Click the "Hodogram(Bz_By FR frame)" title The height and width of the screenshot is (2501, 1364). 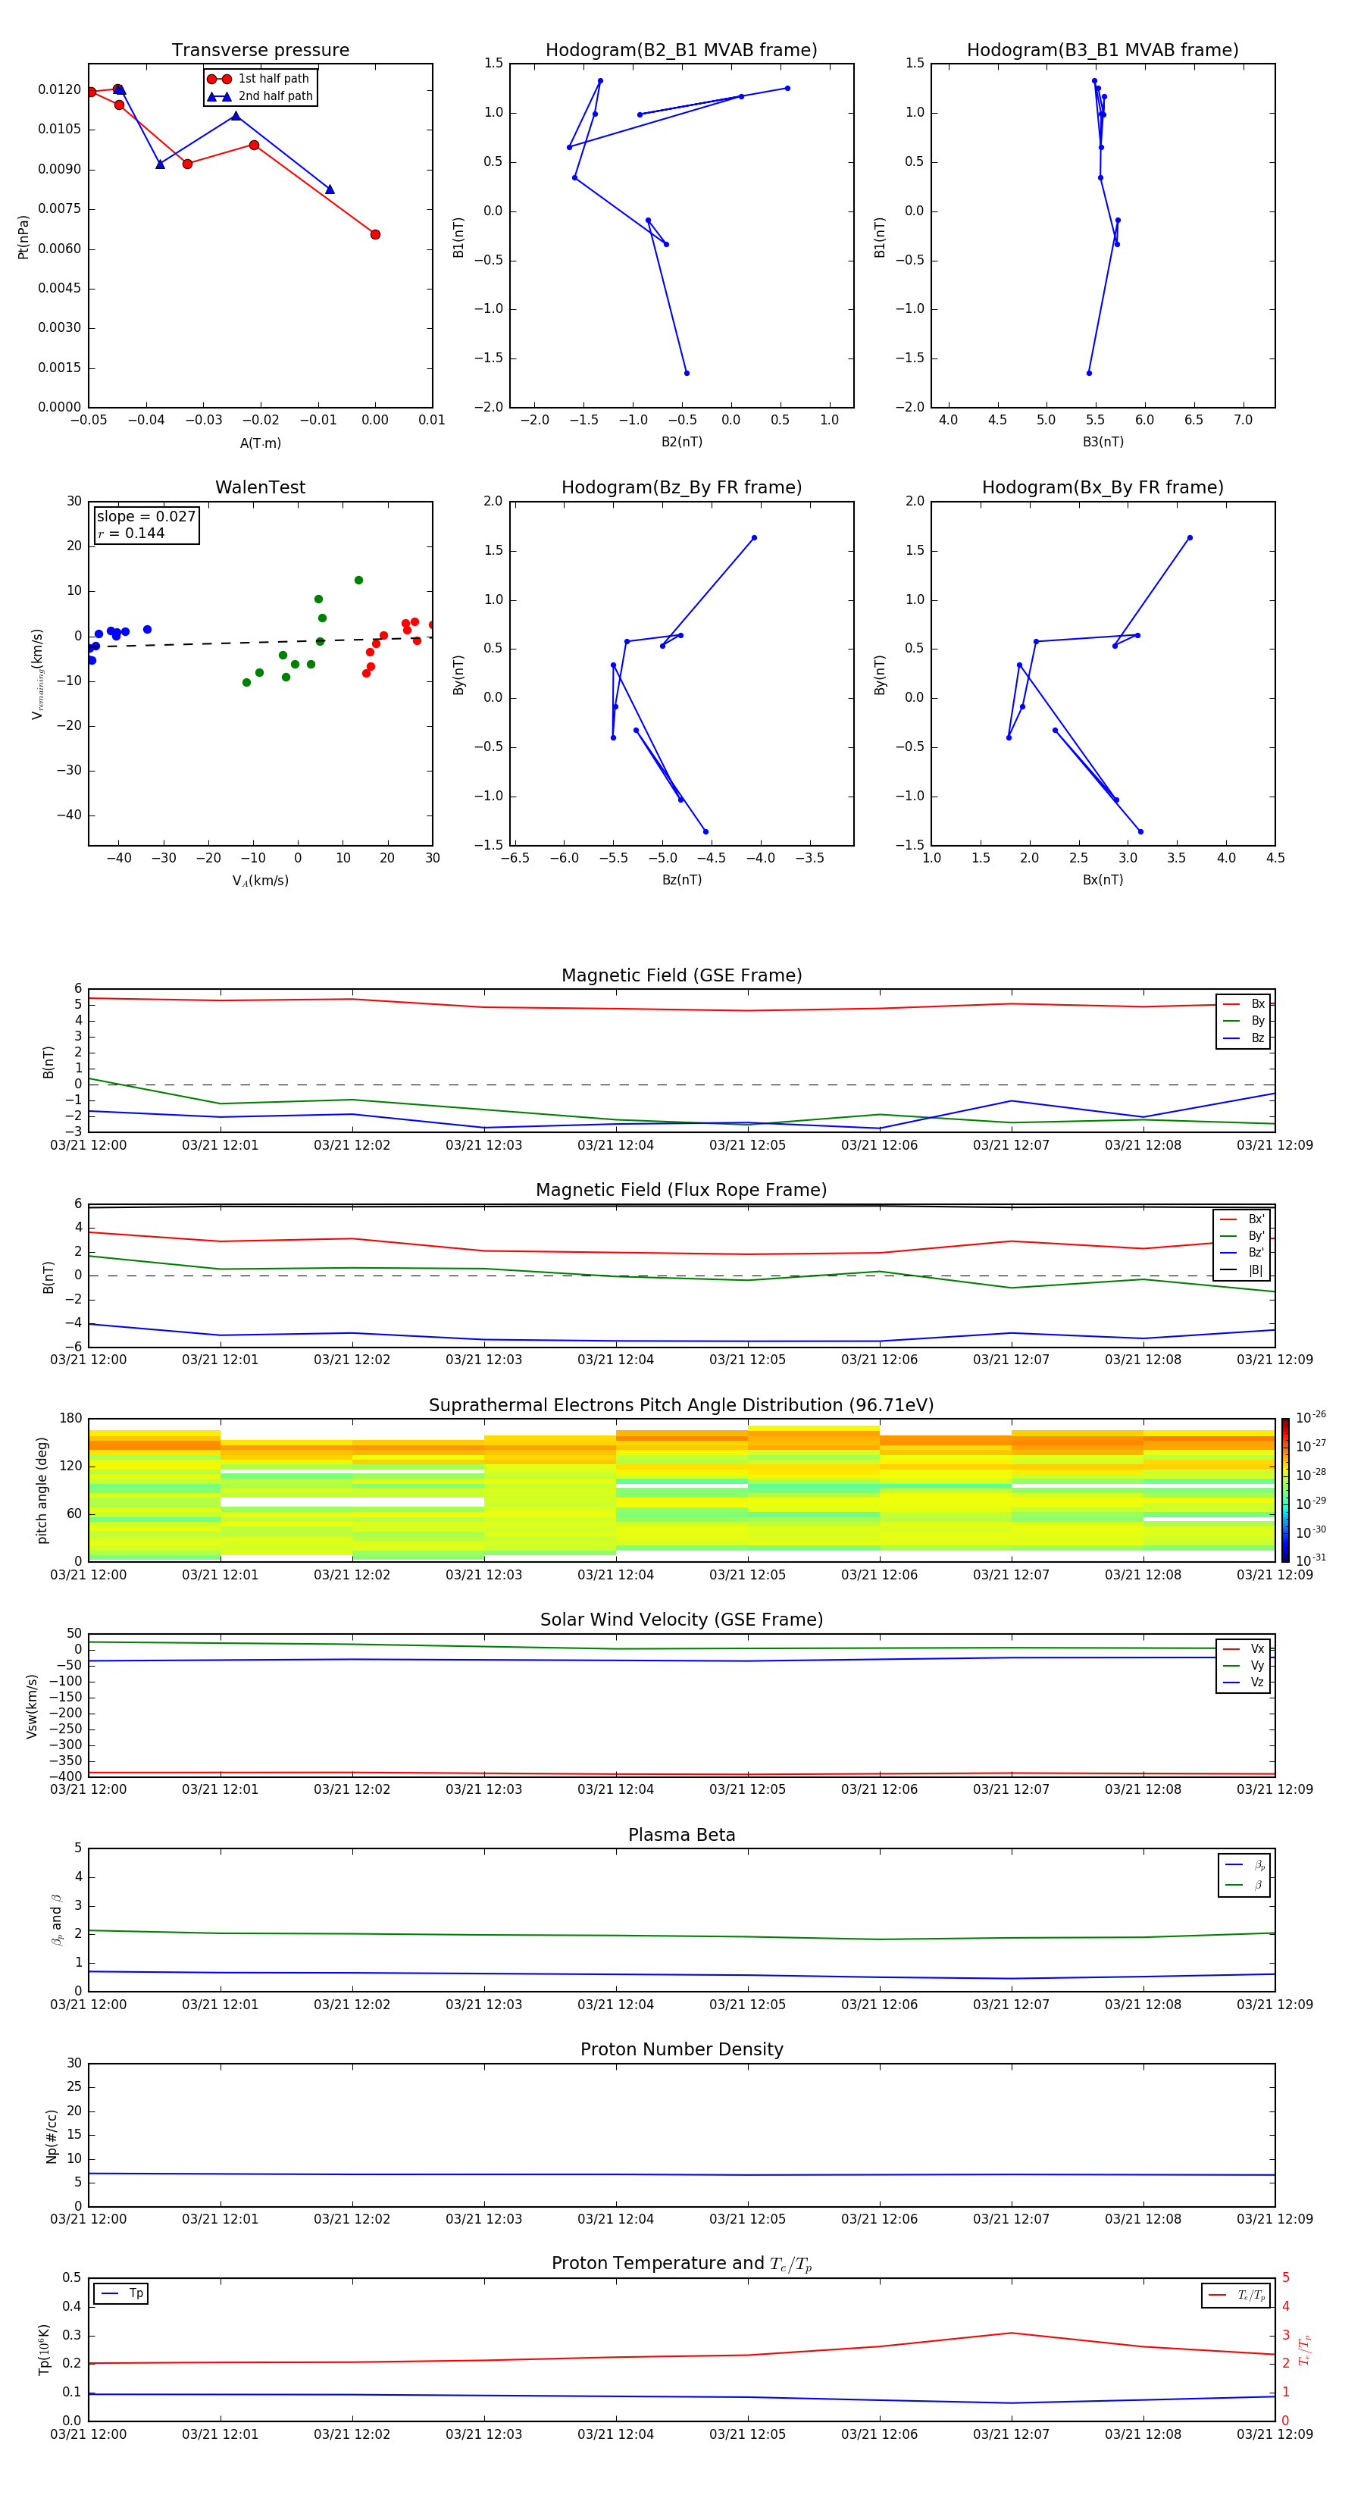pos(681,487)
